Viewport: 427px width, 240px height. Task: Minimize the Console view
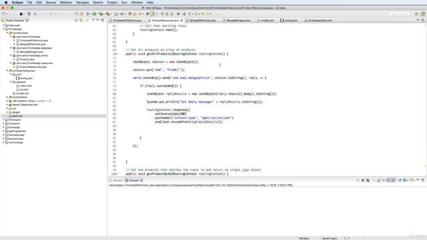(418, 180)
